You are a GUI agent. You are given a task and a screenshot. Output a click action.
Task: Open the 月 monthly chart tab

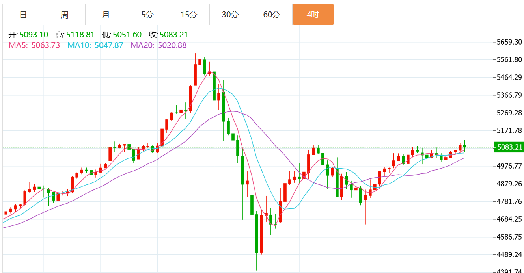click(x=106, y=15)
